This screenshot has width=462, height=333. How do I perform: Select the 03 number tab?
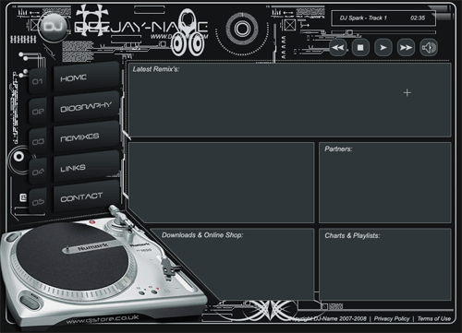coord(38,141)
